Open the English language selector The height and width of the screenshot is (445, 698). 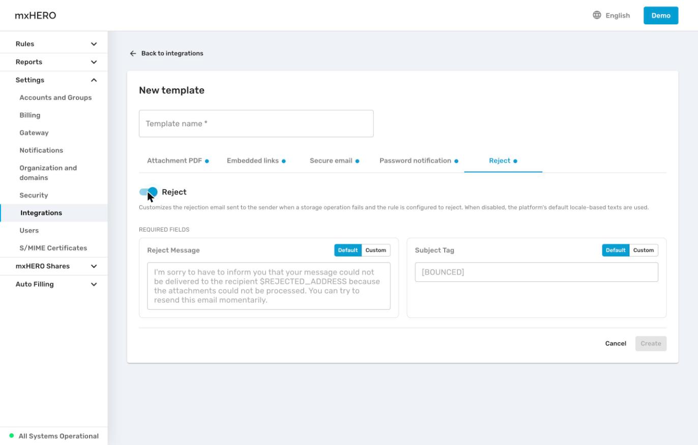pos(612,15)
